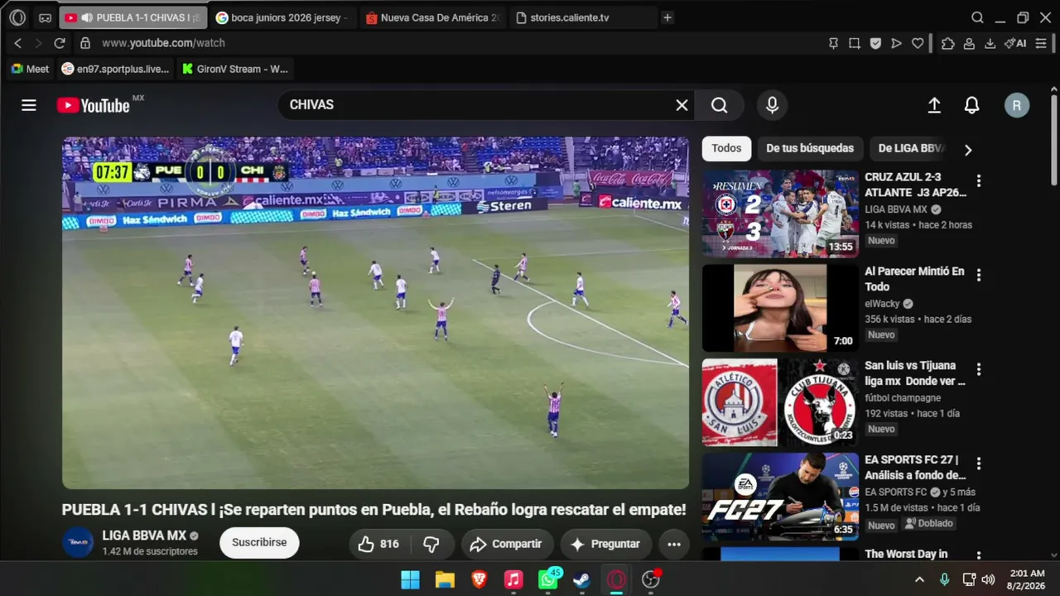
Task: Open more options for Al Parecer Mintió En Todo
Action: tap(979, 275)
